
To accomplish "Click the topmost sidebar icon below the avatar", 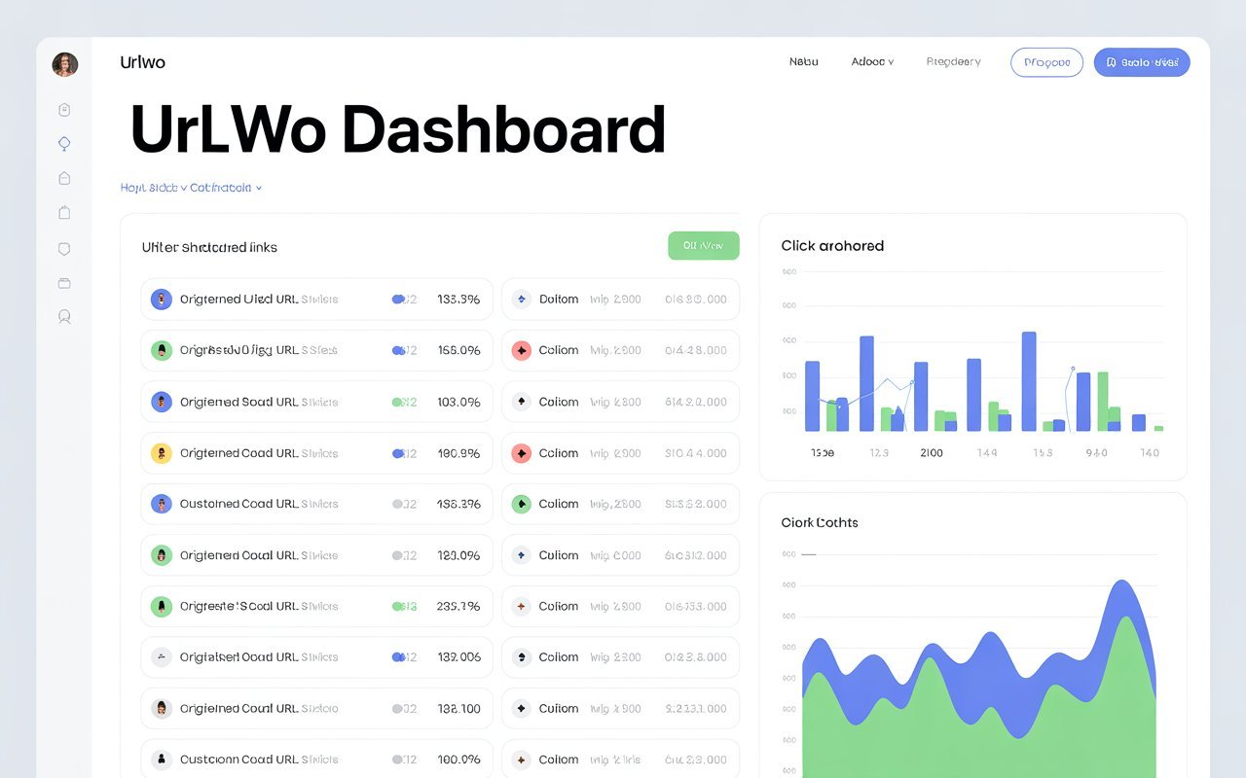I will pos(64,110).
